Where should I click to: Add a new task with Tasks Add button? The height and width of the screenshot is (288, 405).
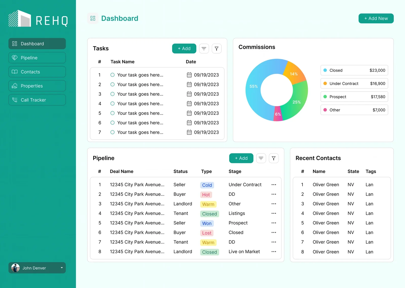pos(184,48)
